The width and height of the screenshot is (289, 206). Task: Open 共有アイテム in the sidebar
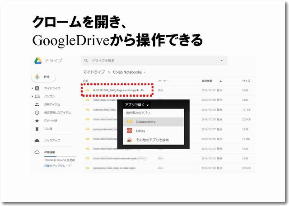tap(52, 104)
